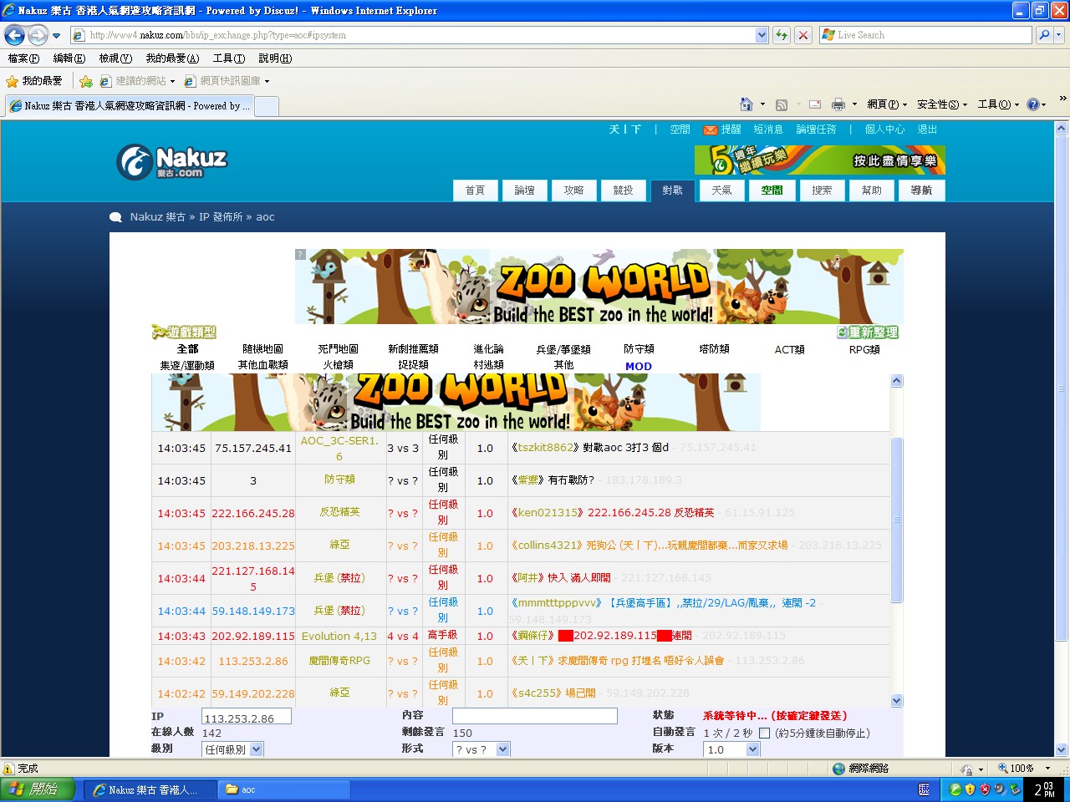The width and height of the screenshot is (1070, 802).
Task: Click the IP list scrollbar down arrow
Action: click(x=897, y=701)
